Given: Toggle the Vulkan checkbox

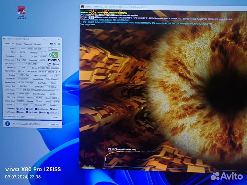Looking at the screenshot, I should coord(17,112).
